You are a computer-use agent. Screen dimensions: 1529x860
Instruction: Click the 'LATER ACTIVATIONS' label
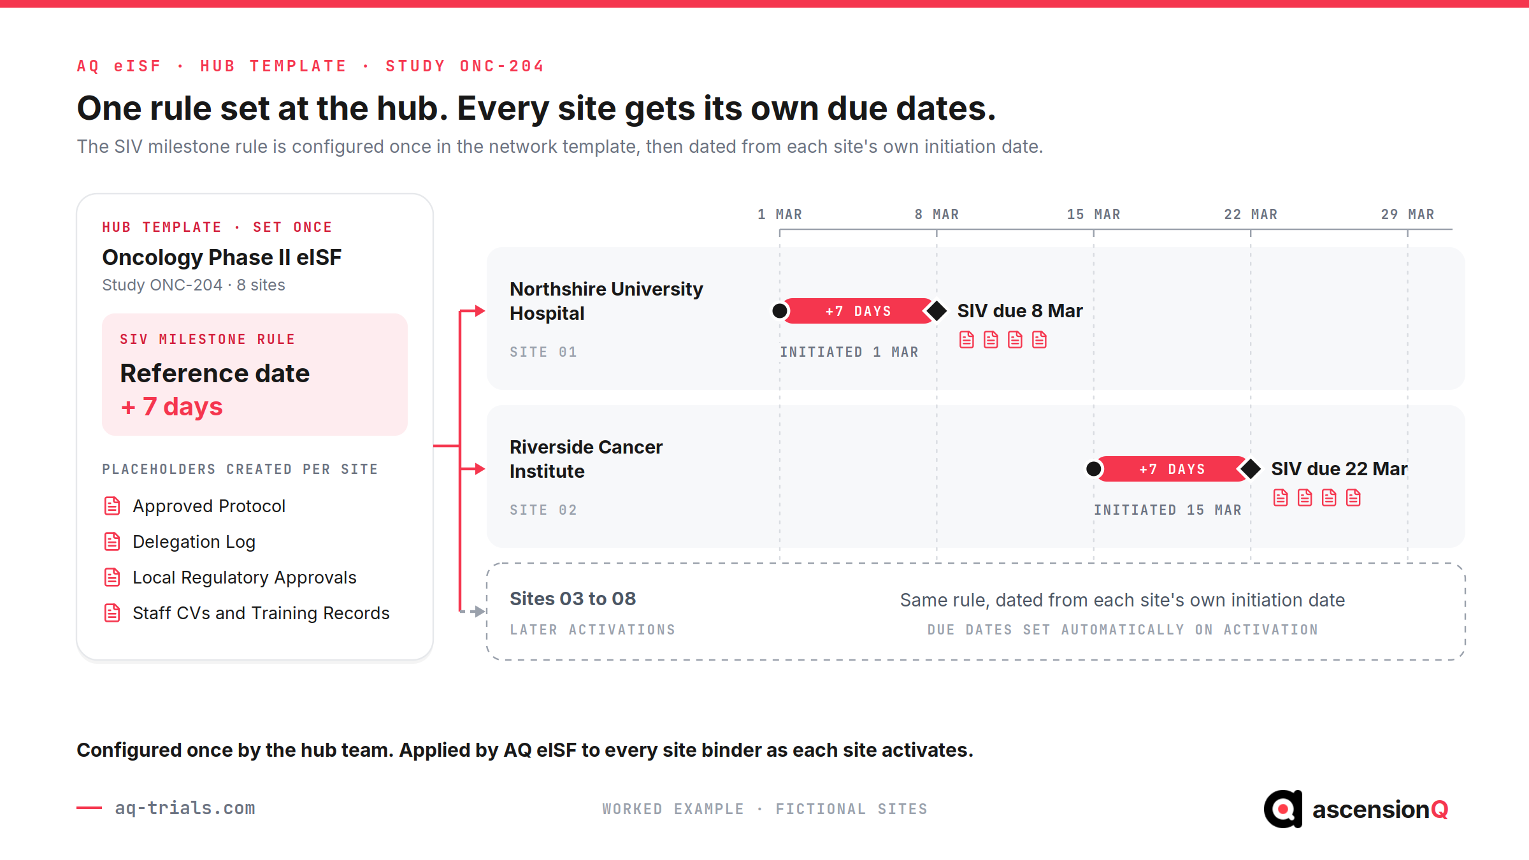click(592, 629)
